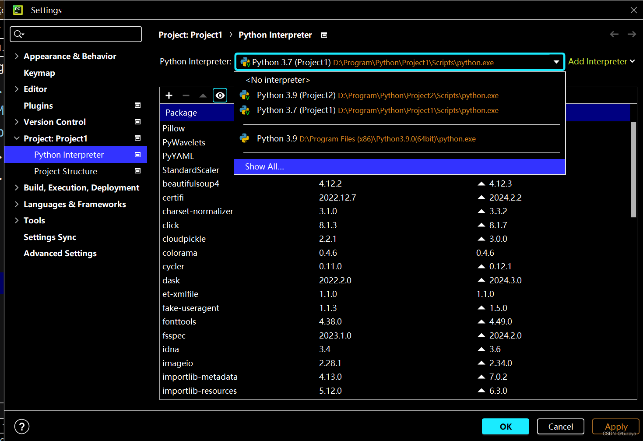
Task: Click the project-level marker on the selected Python Interpreter row
Action: 138,155
